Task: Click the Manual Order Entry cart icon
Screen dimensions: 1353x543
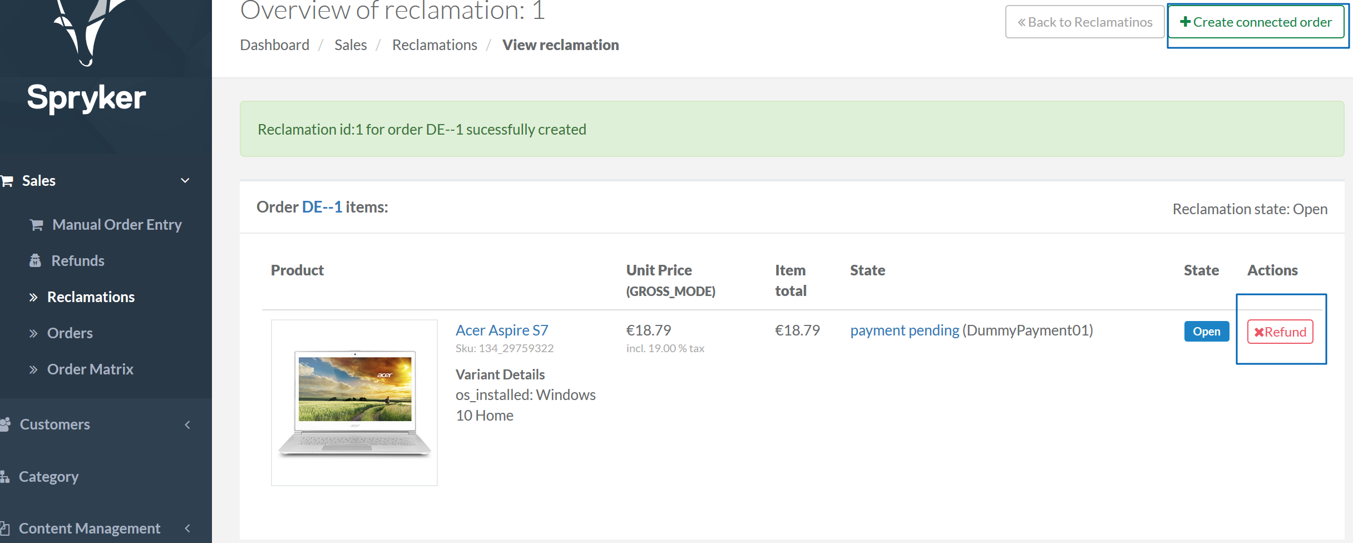Action: point(37,225)
